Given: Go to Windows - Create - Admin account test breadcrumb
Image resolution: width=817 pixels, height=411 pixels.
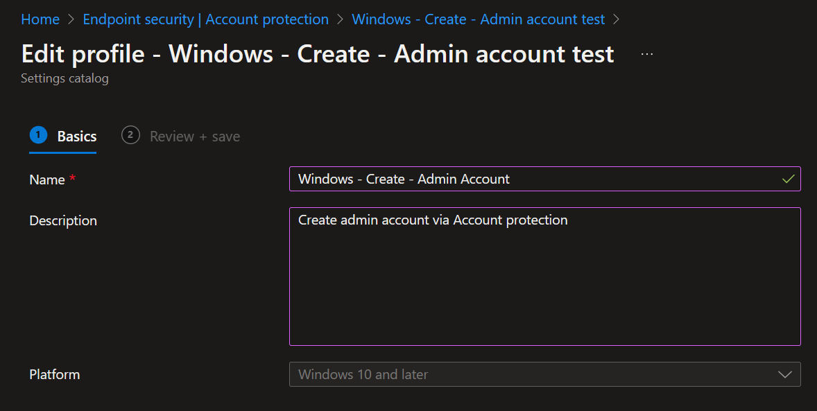Looking at the screenshot, I should pyautogui.click(x=478, y=19).
